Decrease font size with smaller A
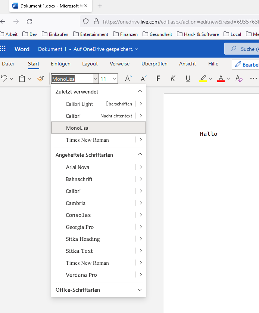The image size is (259, 313). (x=144, y=79)
